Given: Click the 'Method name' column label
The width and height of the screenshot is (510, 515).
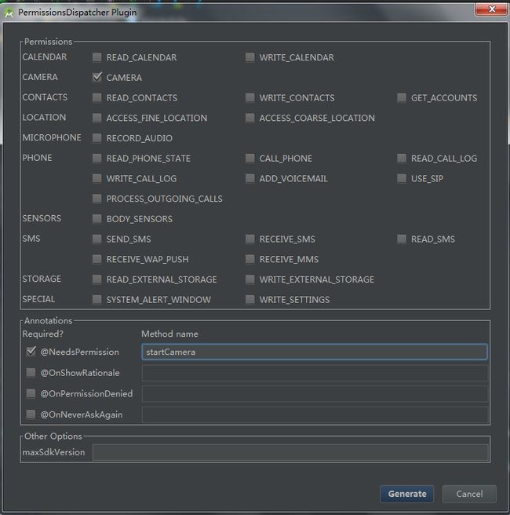Looking at the screenshot, I should pos(169,334).
